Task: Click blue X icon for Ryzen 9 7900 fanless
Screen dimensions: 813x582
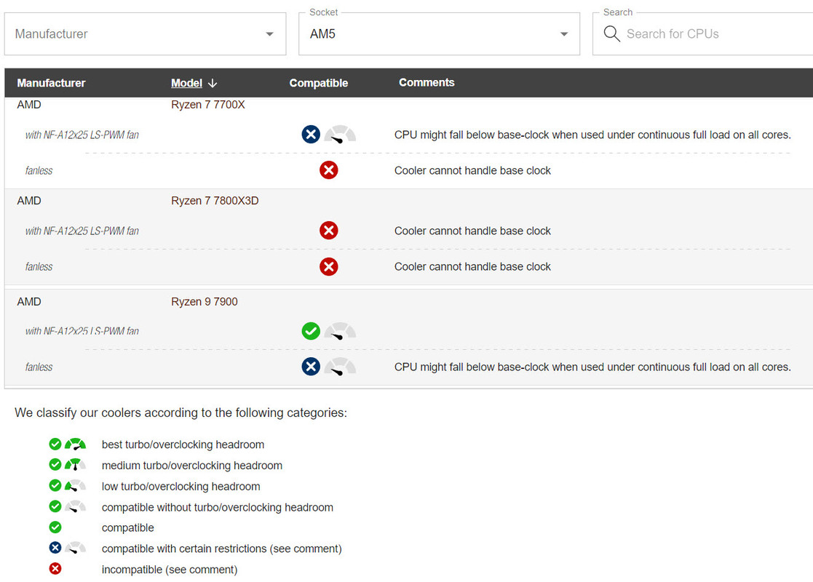Action: (x=311, y=367)
